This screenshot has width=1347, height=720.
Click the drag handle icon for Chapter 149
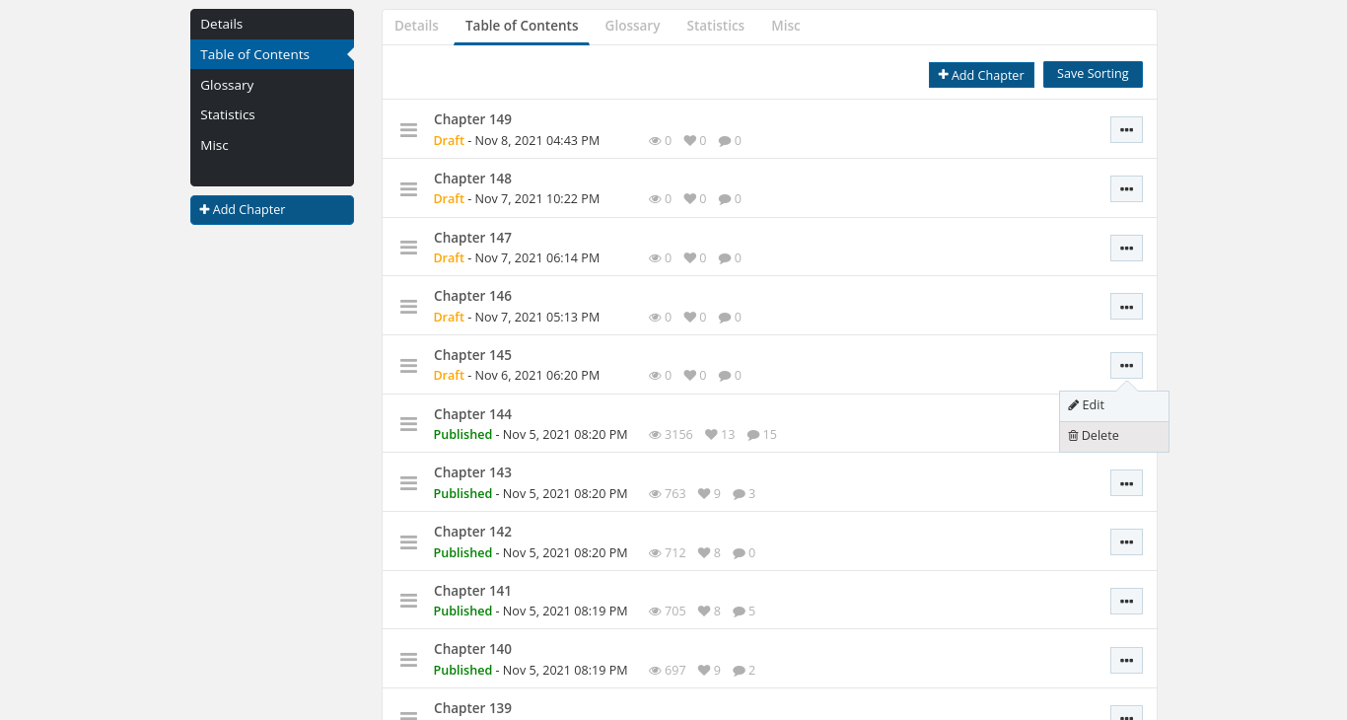pos(408,129)
